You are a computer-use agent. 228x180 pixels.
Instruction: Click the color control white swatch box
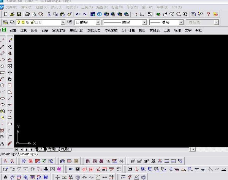[78, 22]
